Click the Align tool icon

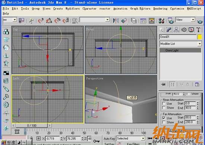click(x=124, y=20)
